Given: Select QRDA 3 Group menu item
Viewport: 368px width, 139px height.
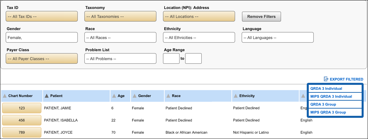Looking at the screenshot, I should click(323, 104).
